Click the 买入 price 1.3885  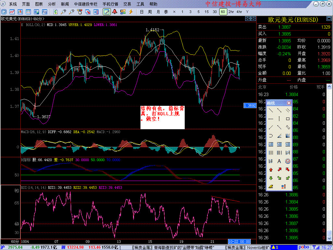(284, 34)
